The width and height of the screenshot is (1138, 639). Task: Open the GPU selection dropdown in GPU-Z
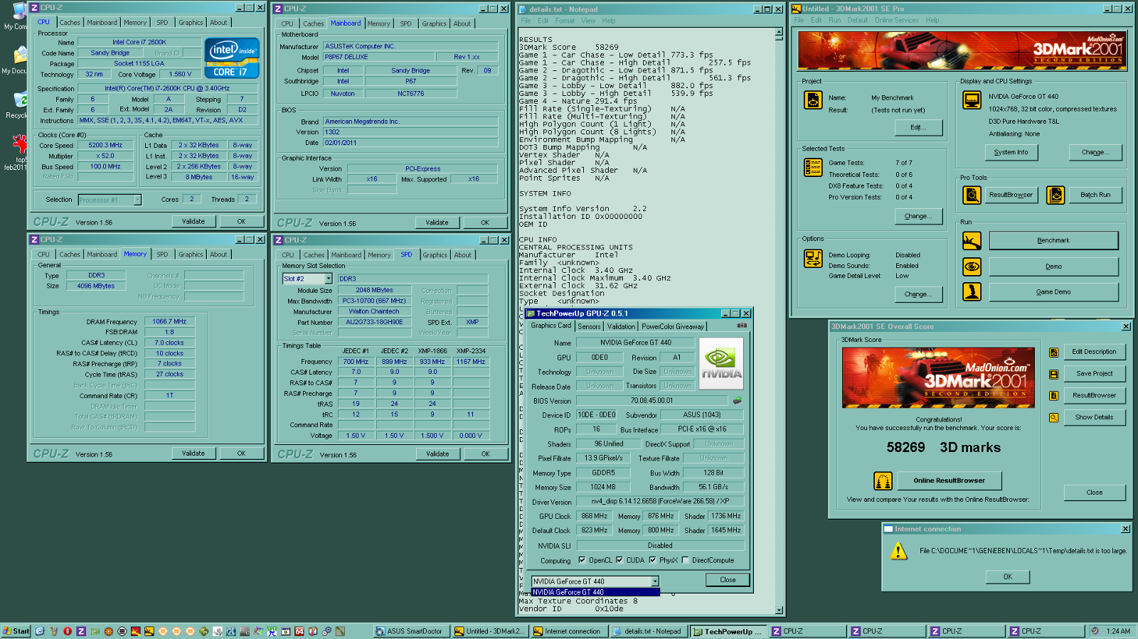pos(655,581)
